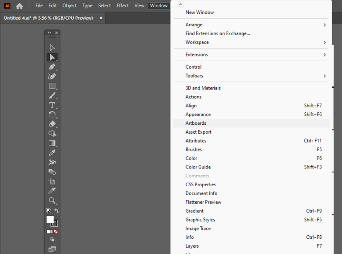The width and height of the screenshot is (342, 254).
Task: Toggle the Brushes panel
Action: (251, 149)
